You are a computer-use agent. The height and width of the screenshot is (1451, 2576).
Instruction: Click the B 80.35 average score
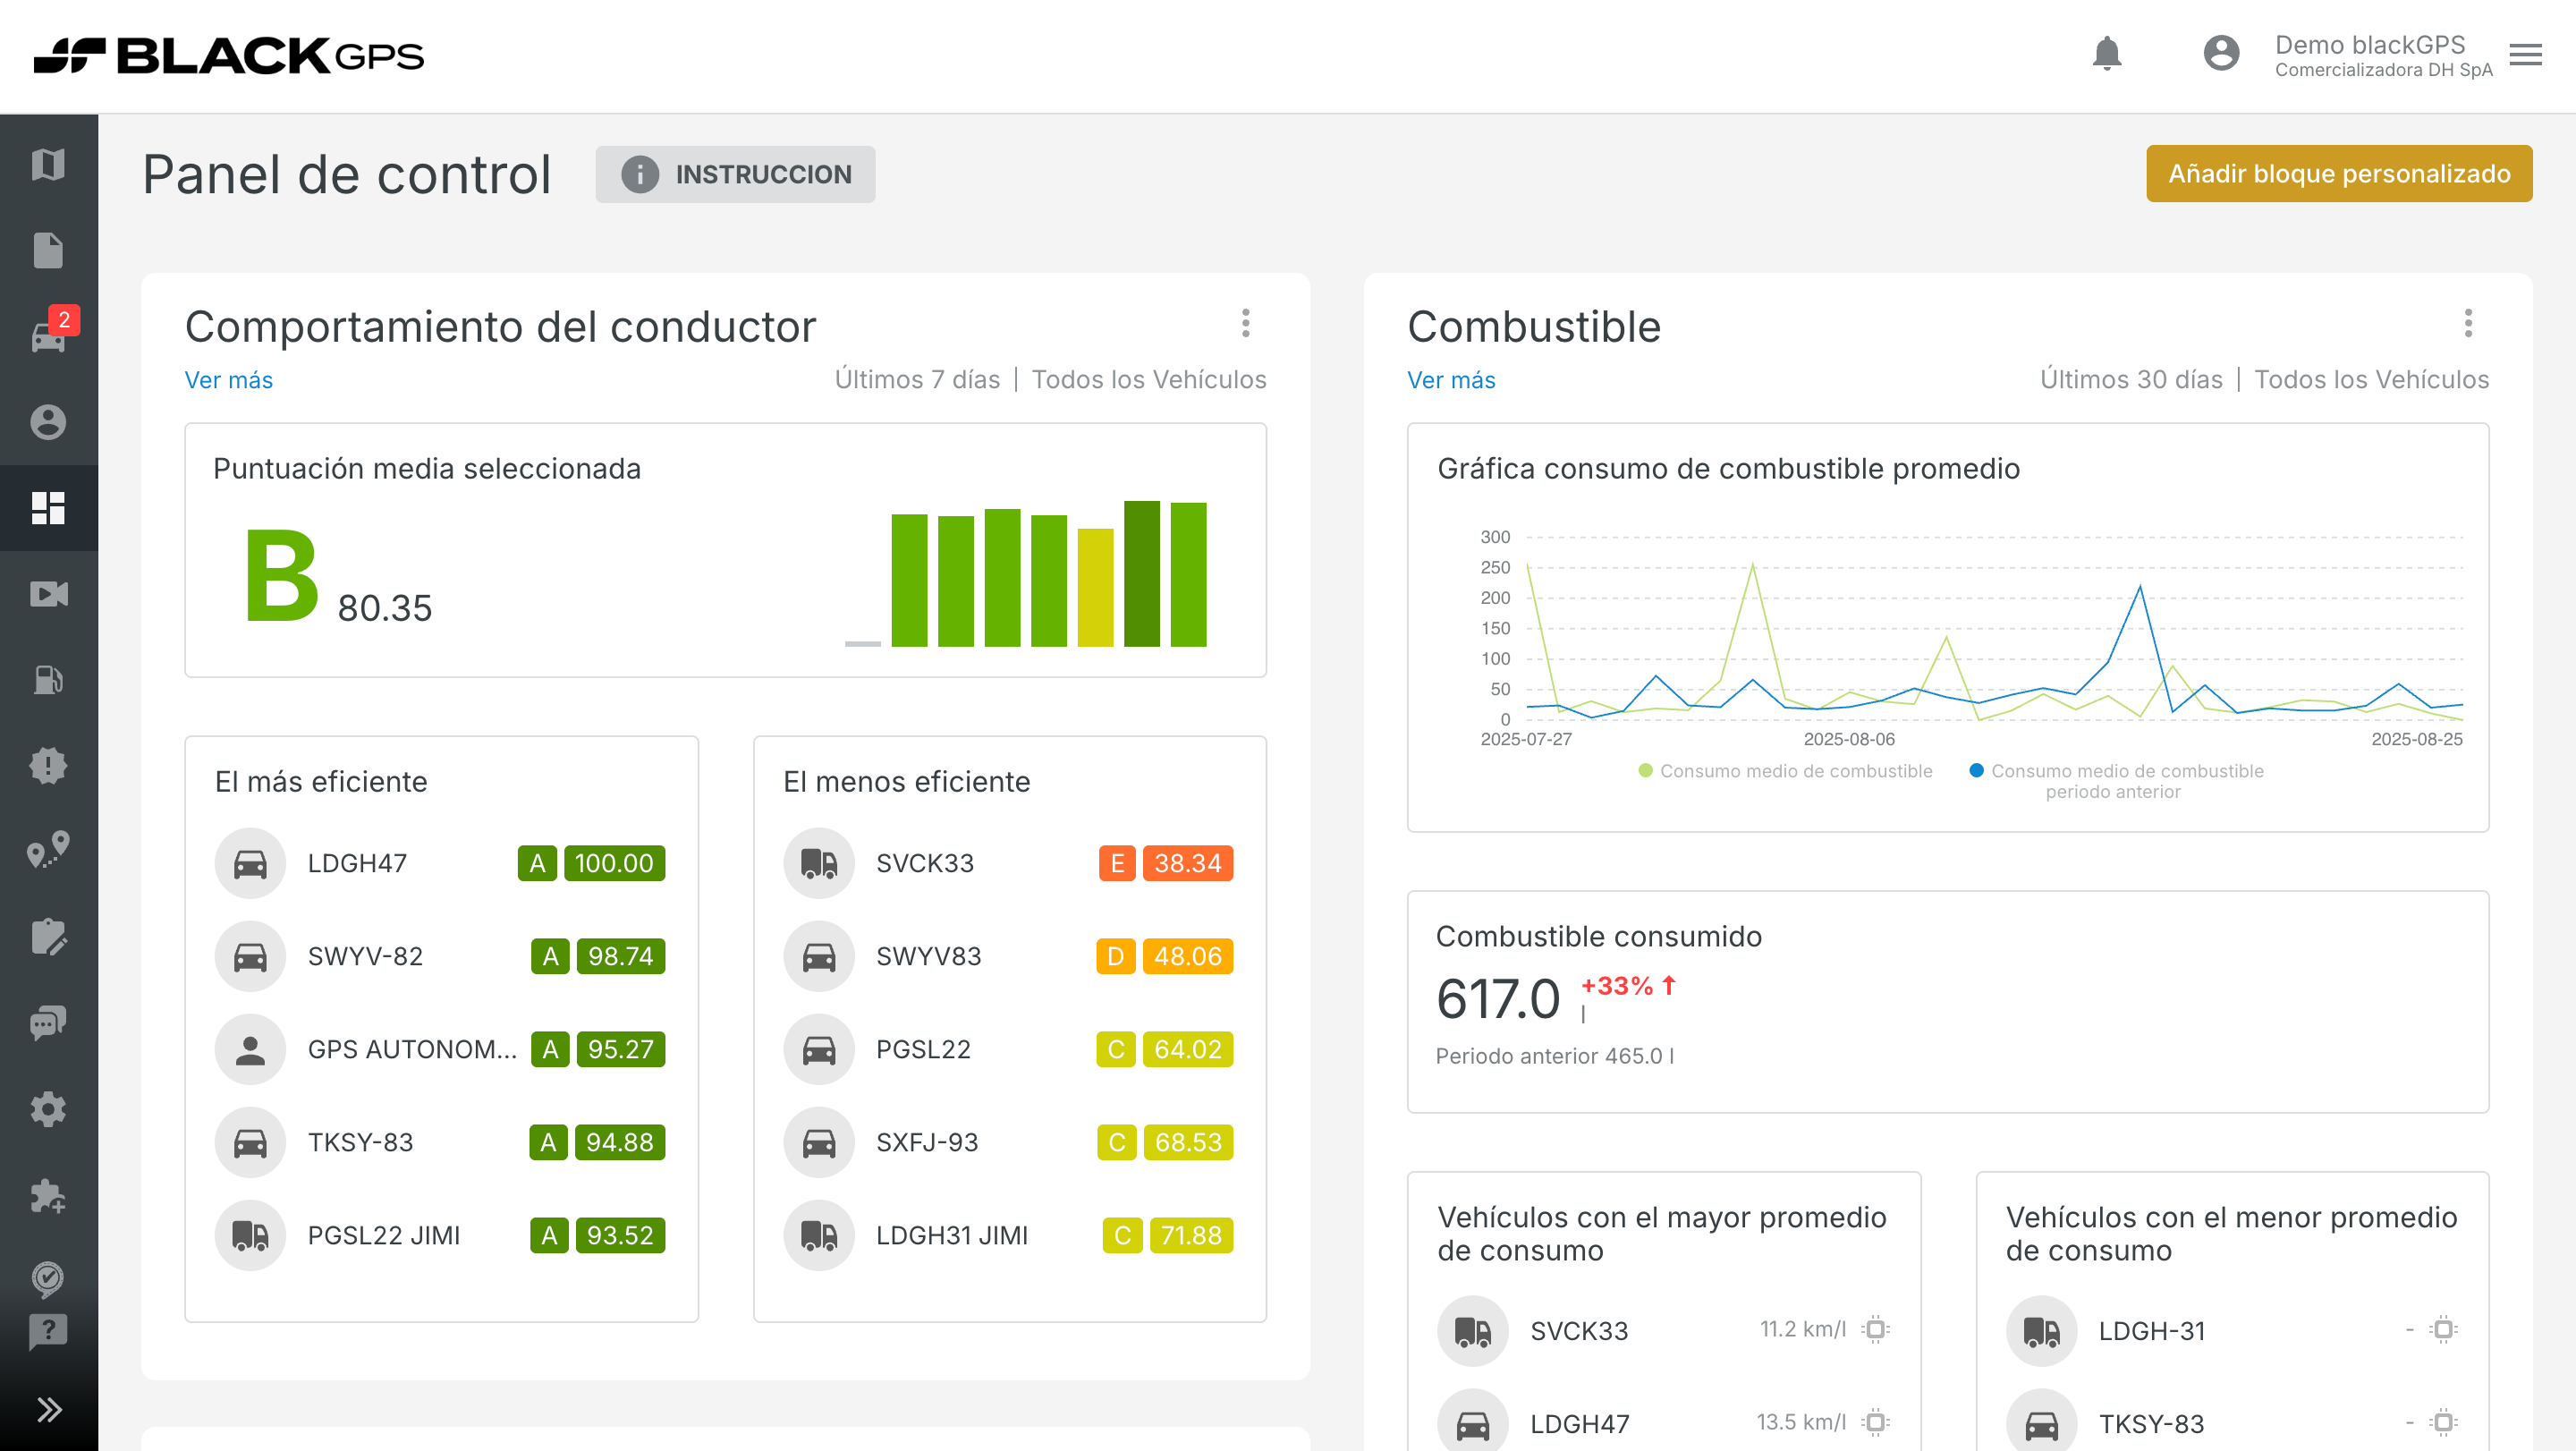(338, 577)
